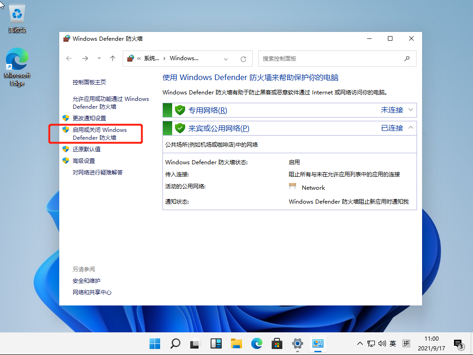Screen dimensions: 473x355
Task: Click the Up directory arrow
Action: point(112,59)
